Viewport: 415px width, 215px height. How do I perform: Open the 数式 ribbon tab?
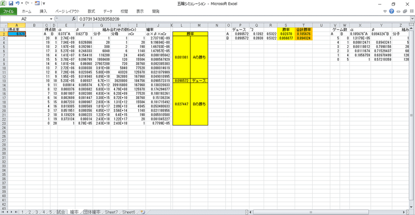click(x=91, y=11)
